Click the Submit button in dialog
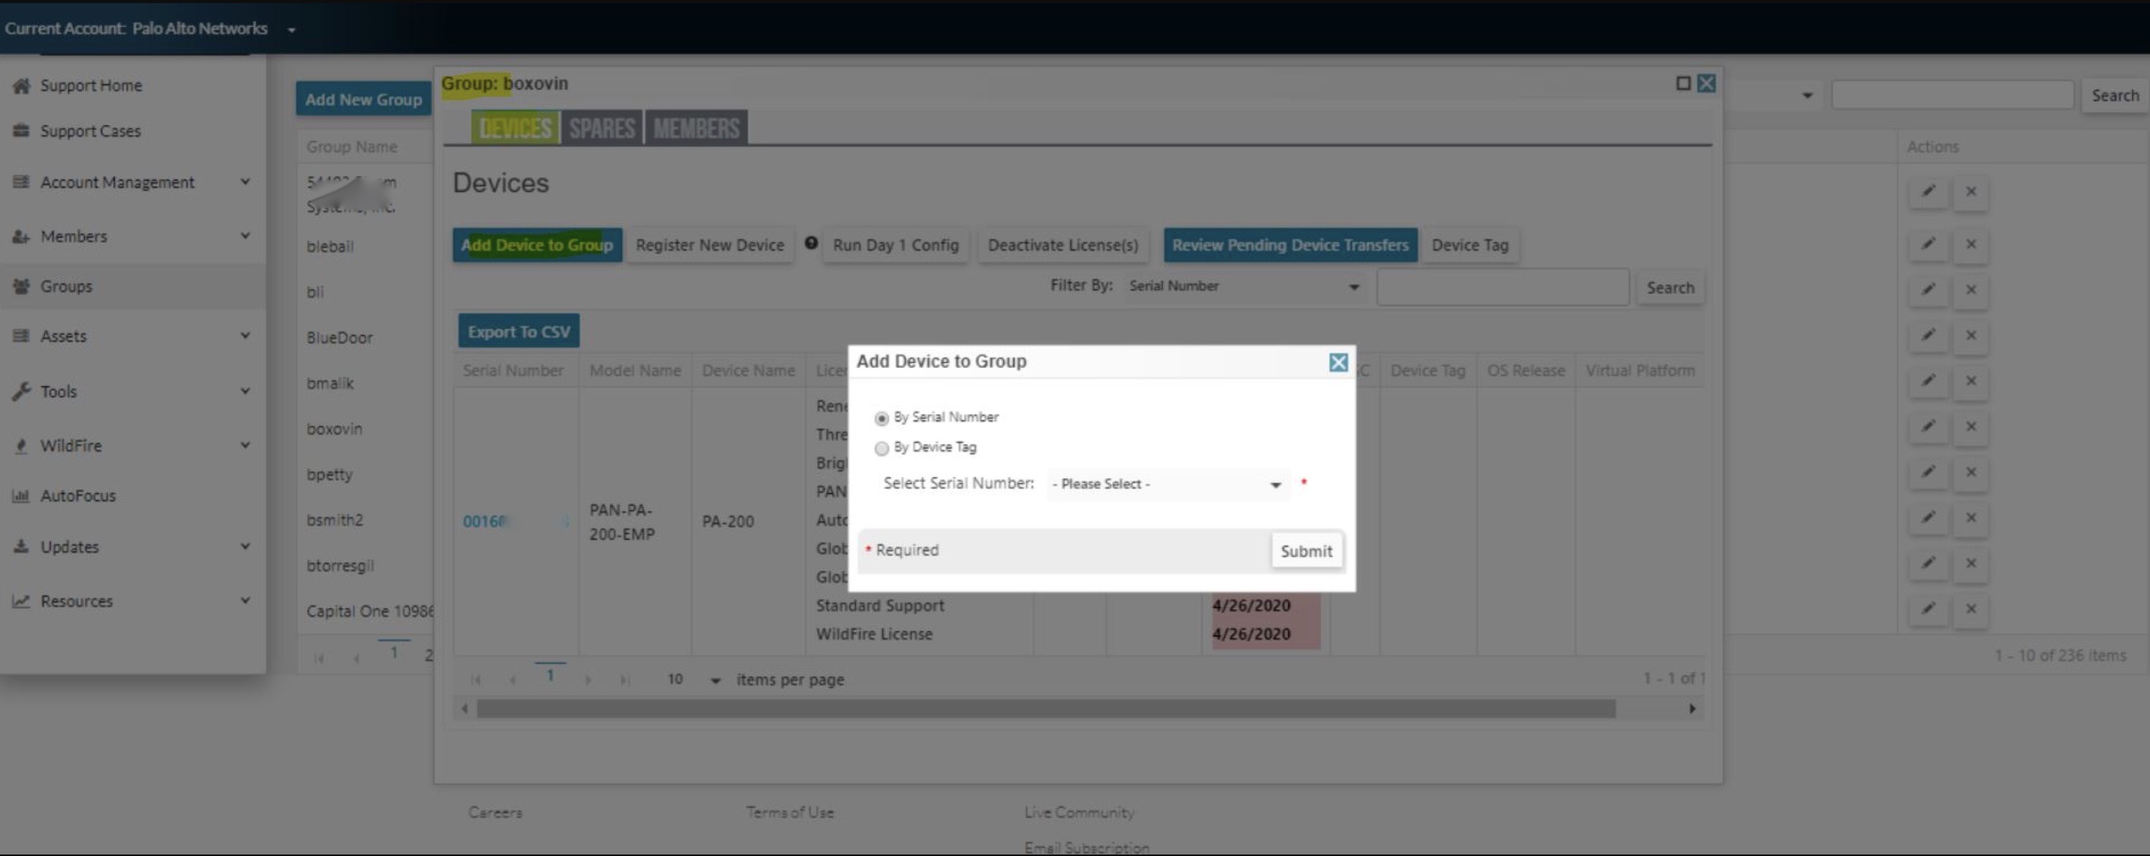The image size is (2150, 856). [1306, 551]
